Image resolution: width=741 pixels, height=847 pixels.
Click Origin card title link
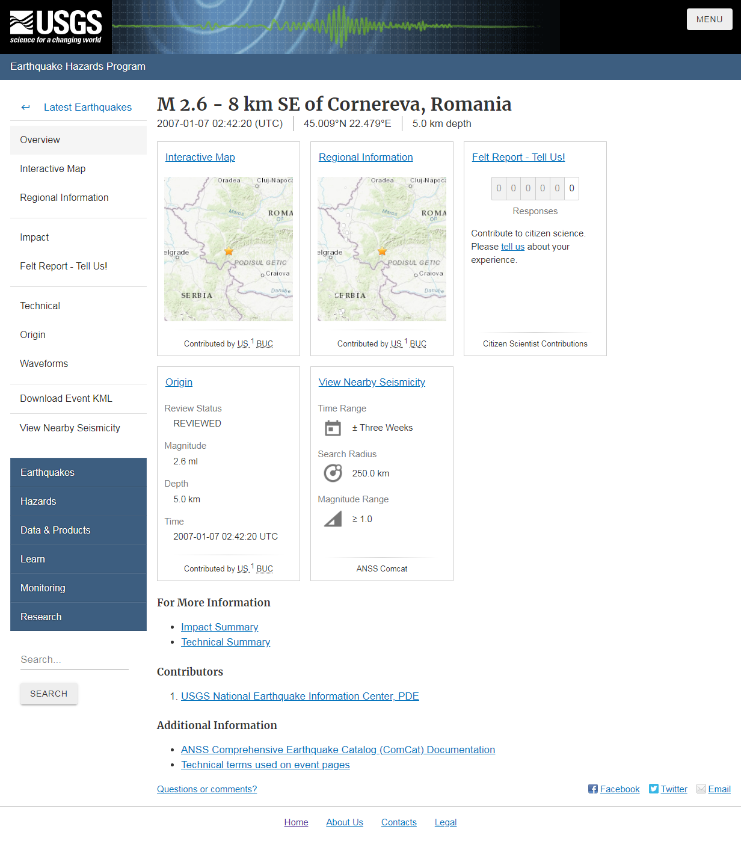click(x=179, y=382)
